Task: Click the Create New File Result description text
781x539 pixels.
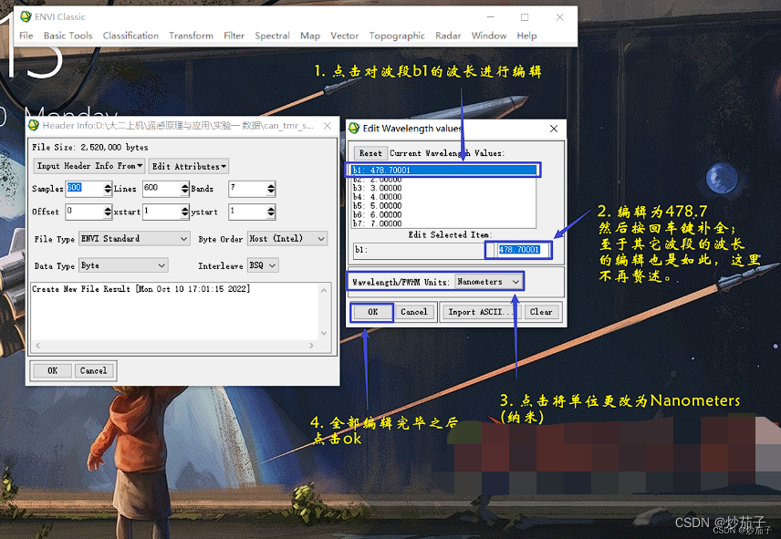Action: click(141, 289)
